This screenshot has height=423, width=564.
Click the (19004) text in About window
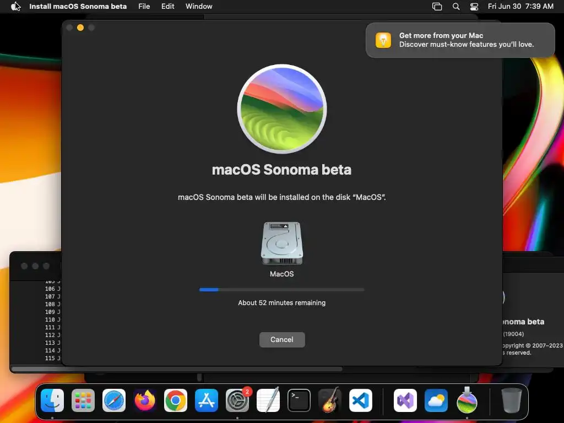[x=514, y=334]
